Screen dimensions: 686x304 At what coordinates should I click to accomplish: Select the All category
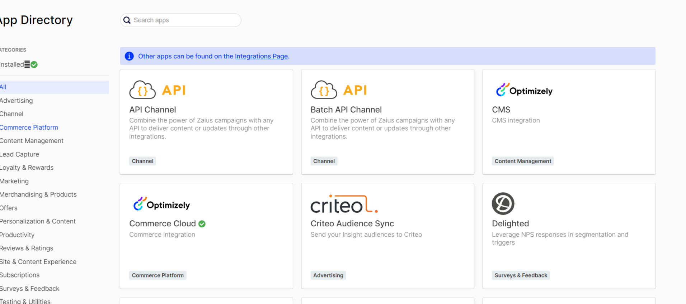[4, 87]
